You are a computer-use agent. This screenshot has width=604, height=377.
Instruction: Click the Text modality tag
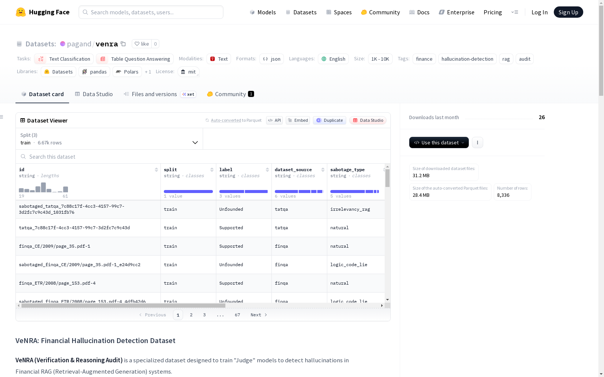[219, 59]
